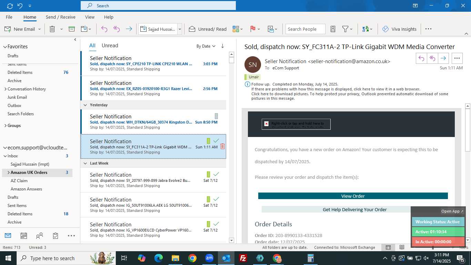
Task: Click the Archive toolbar icon
Action: click(x=72, y=29)
